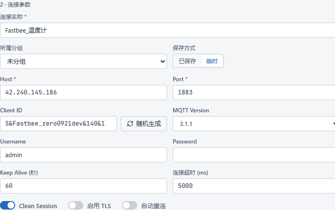Open the 所属分组 dropdown showing 未分组
Image resolution: width=335 pixels, height=210 pixels.
tap(83, 61)
